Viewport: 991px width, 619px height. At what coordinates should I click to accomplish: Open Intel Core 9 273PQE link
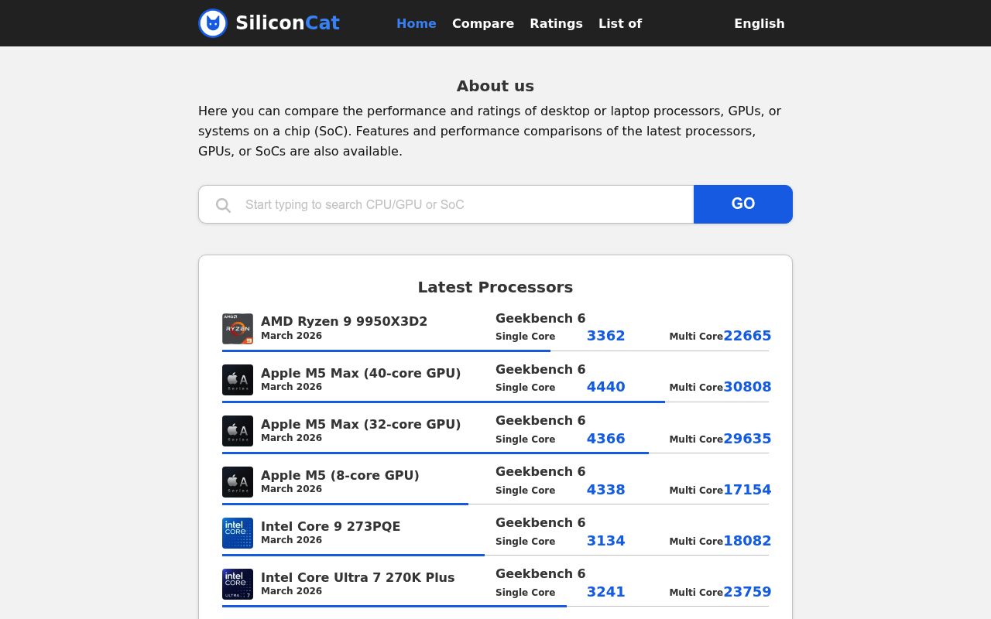(331, 526)
